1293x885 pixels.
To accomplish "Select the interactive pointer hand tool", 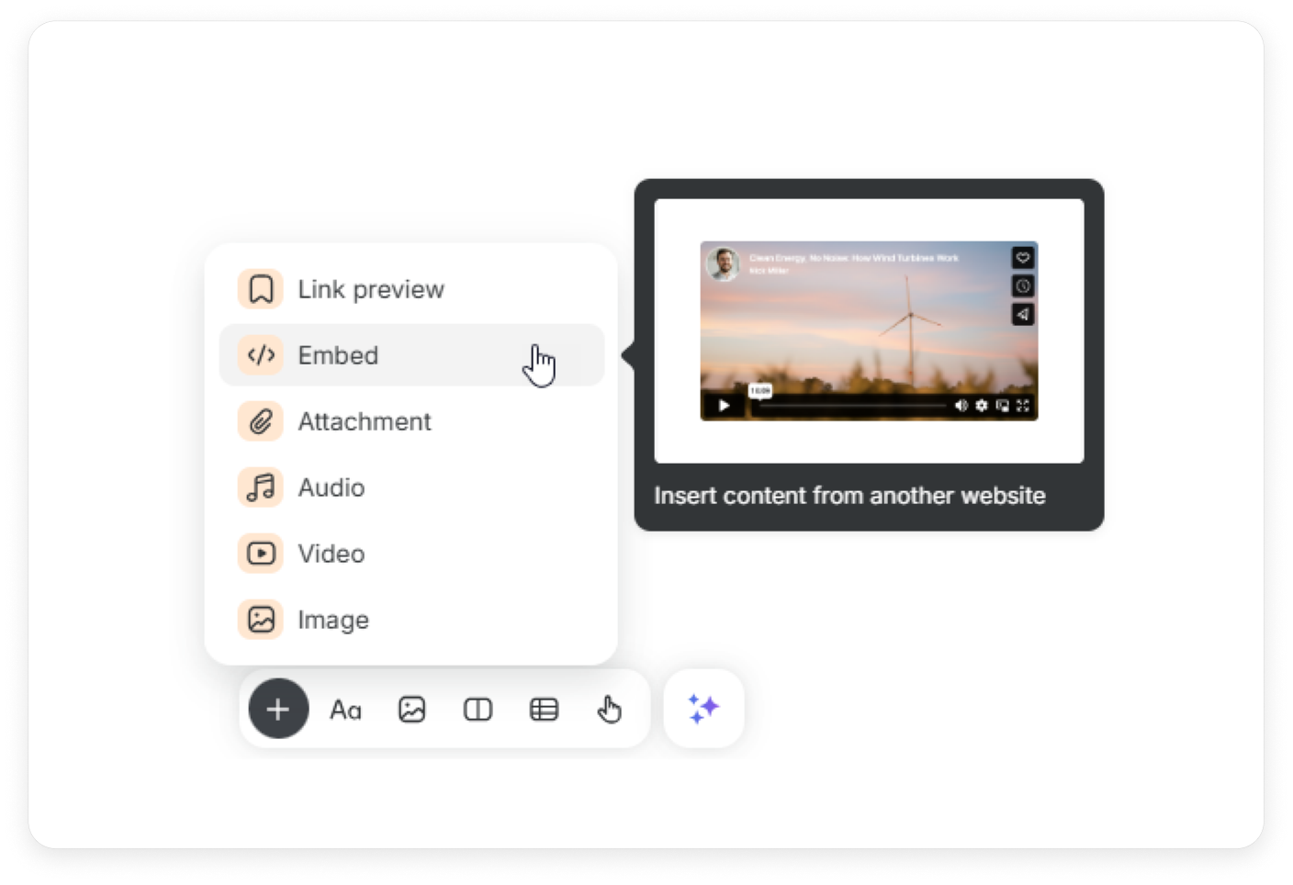I will pyautogui.click(x=610, y=710).
